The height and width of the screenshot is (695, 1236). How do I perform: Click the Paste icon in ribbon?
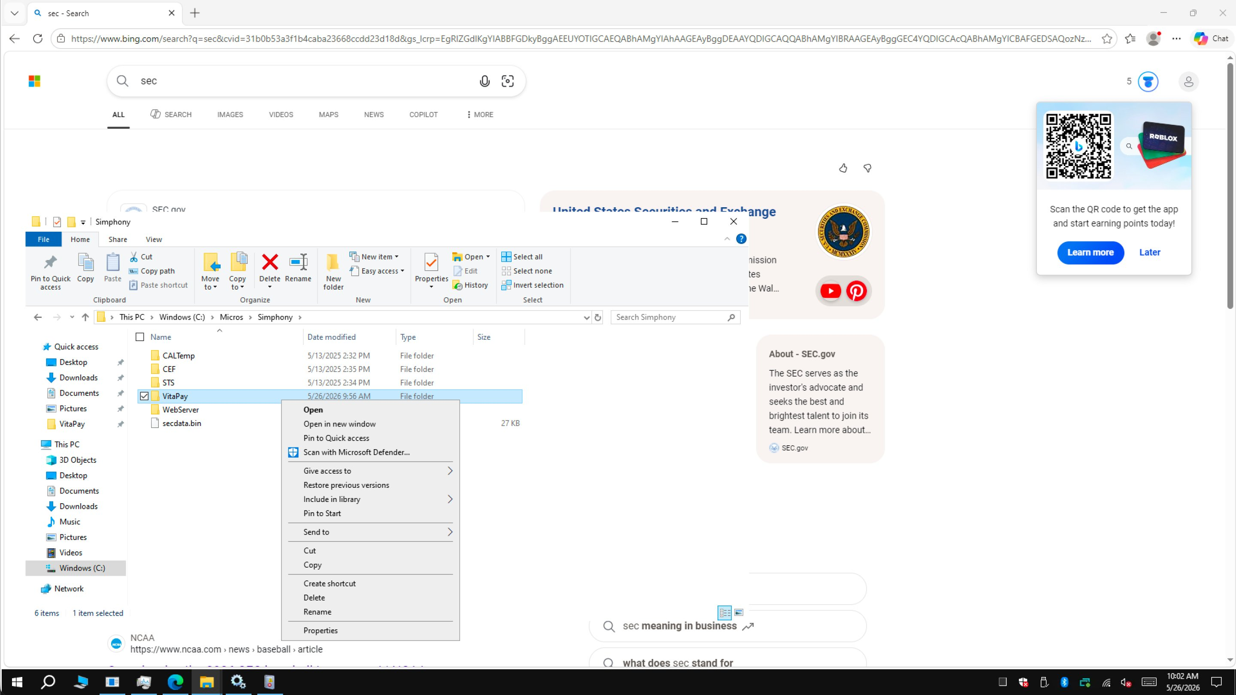pos(113,268)
